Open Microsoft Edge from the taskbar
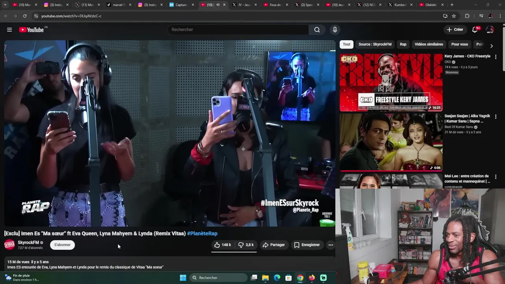 click(x=277, y=278)
